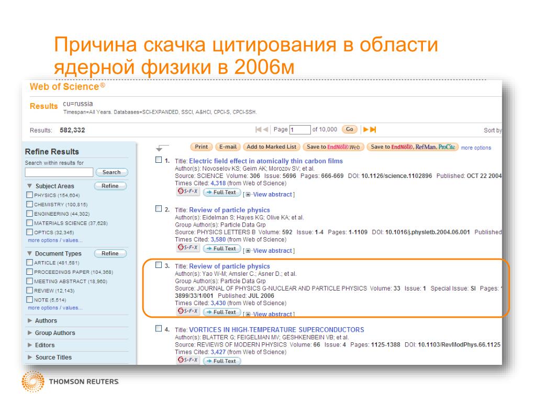The width and height of the screenshot is (536, 402).
Task: Open more options link beside save buttons
Action: pyautogui.click(x=476, y=148)
